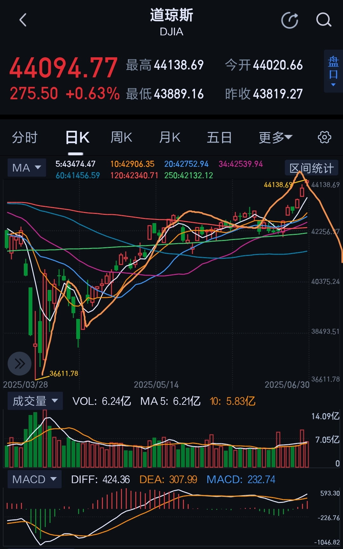Viewport: 343px width, 549px height.
Task: Tap the MA 10:42906.35 label
Action: point(132,164)
